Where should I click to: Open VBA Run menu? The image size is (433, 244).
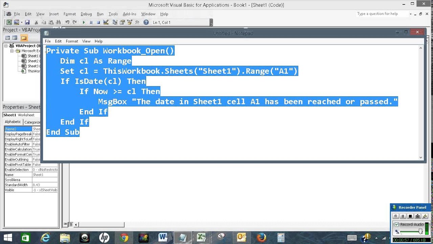click(x=100, y=14)
